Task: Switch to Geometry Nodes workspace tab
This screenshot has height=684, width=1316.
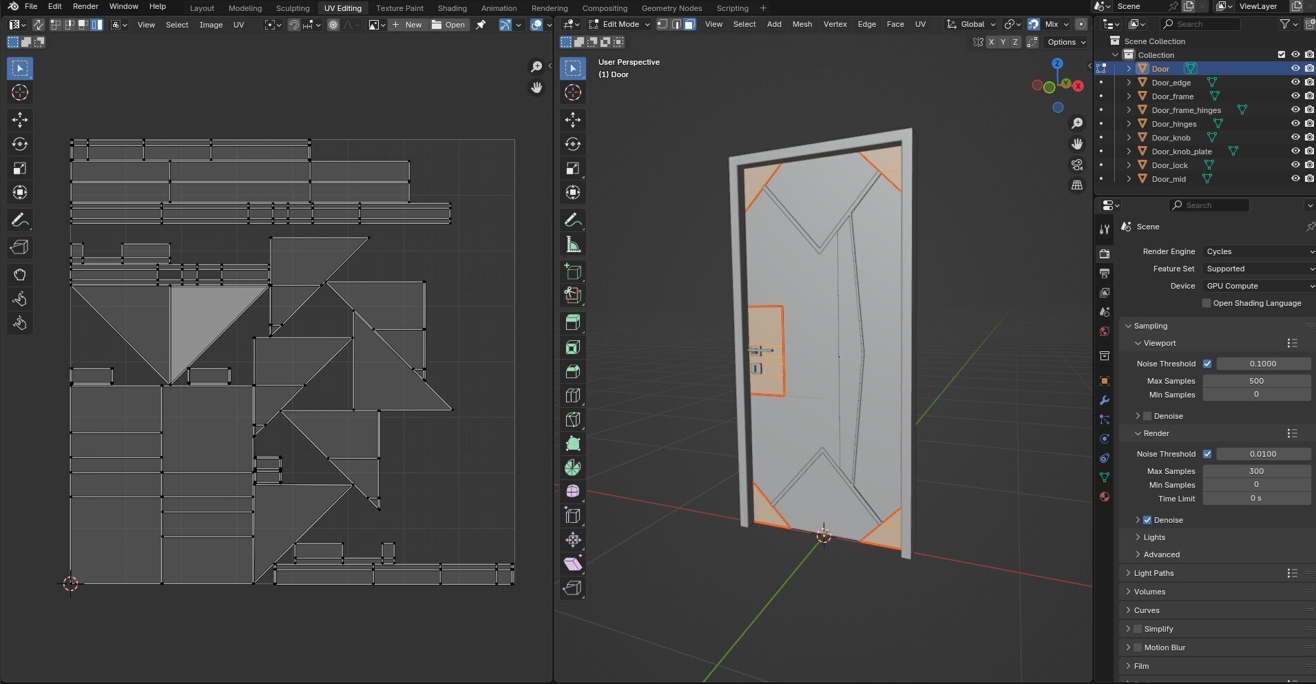Action: (x=671, y=8)
